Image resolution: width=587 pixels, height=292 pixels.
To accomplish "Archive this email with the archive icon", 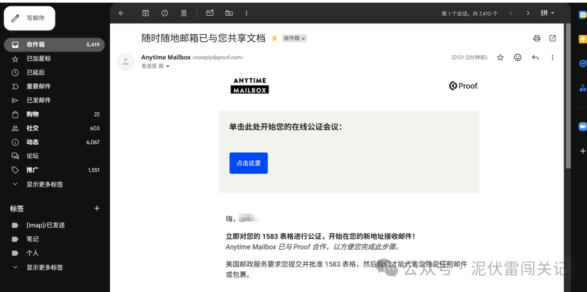I will [x=146, y=13].
